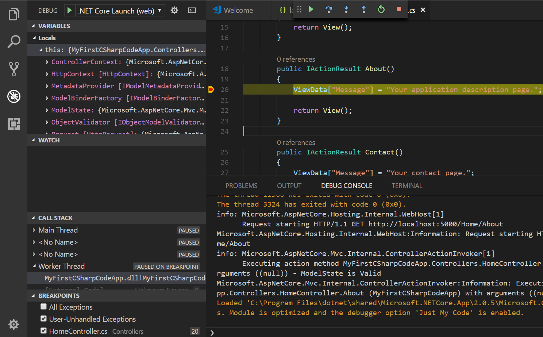Expand the ControllerContext variable

pyautogui.click(x=47, y=62)
